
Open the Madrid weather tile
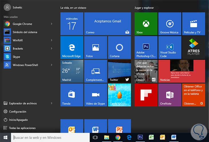tap(72, 71)
